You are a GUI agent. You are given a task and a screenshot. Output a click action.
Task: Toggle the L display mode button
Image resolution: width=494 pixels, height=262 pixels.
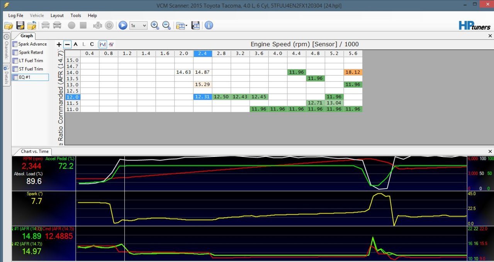point(84,44)
